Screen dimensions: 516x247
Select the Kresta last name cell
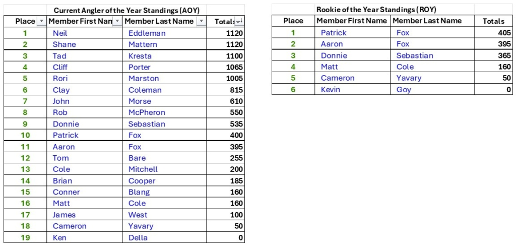click(x=165, y=56)
